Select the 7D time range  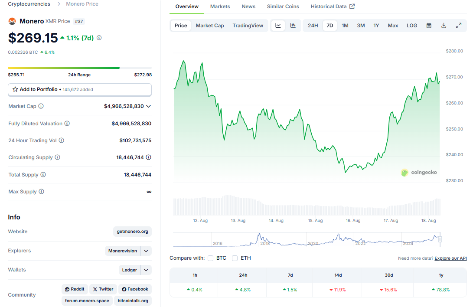tap(329, 26)
